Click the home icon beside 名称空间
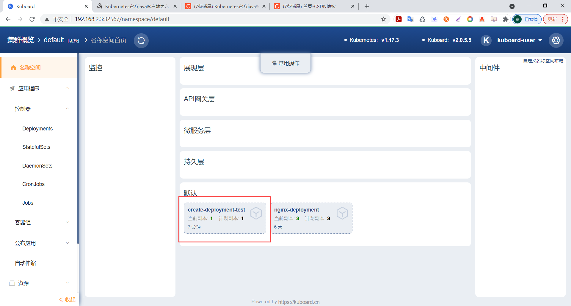The width and height of the screenshot is (571, 306). 13,68
